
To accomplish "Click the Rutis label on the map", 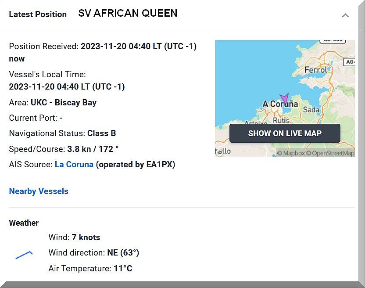I will [281, 120].
